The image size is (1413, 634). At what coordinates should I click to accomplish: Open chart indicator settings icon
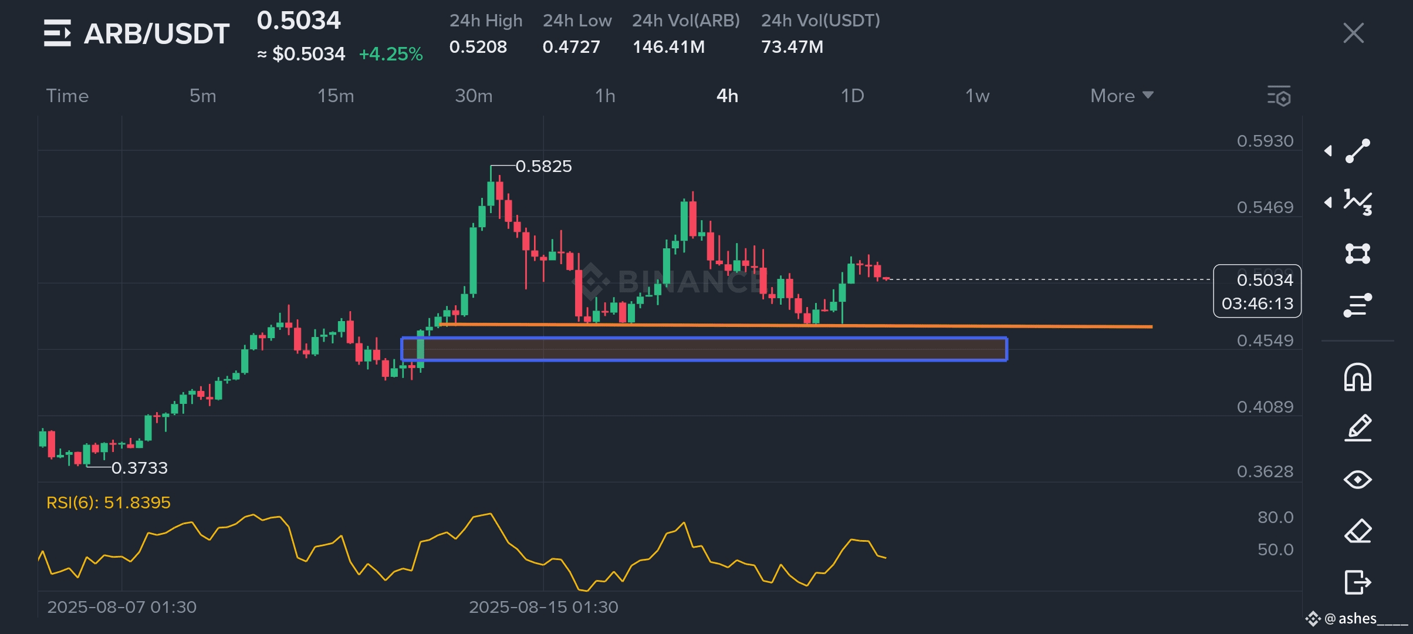click(1279, 96)
